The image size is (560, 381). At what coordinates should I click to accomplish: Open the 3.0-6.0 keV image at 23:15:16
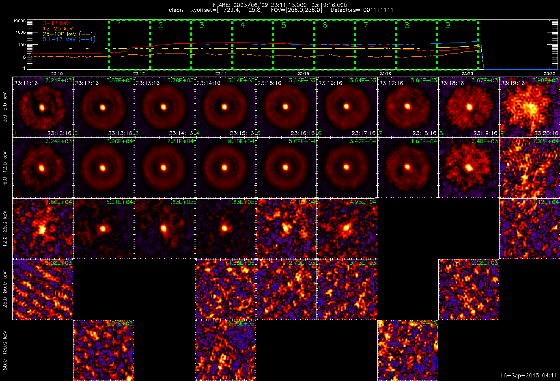coord(286,107)
